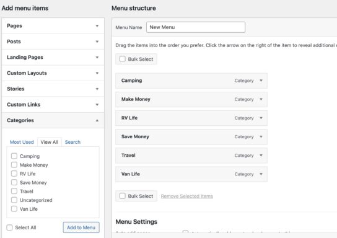Select the Van Life item in Menu structure
This screenshot has width=337, height=238.
(191, 174)
